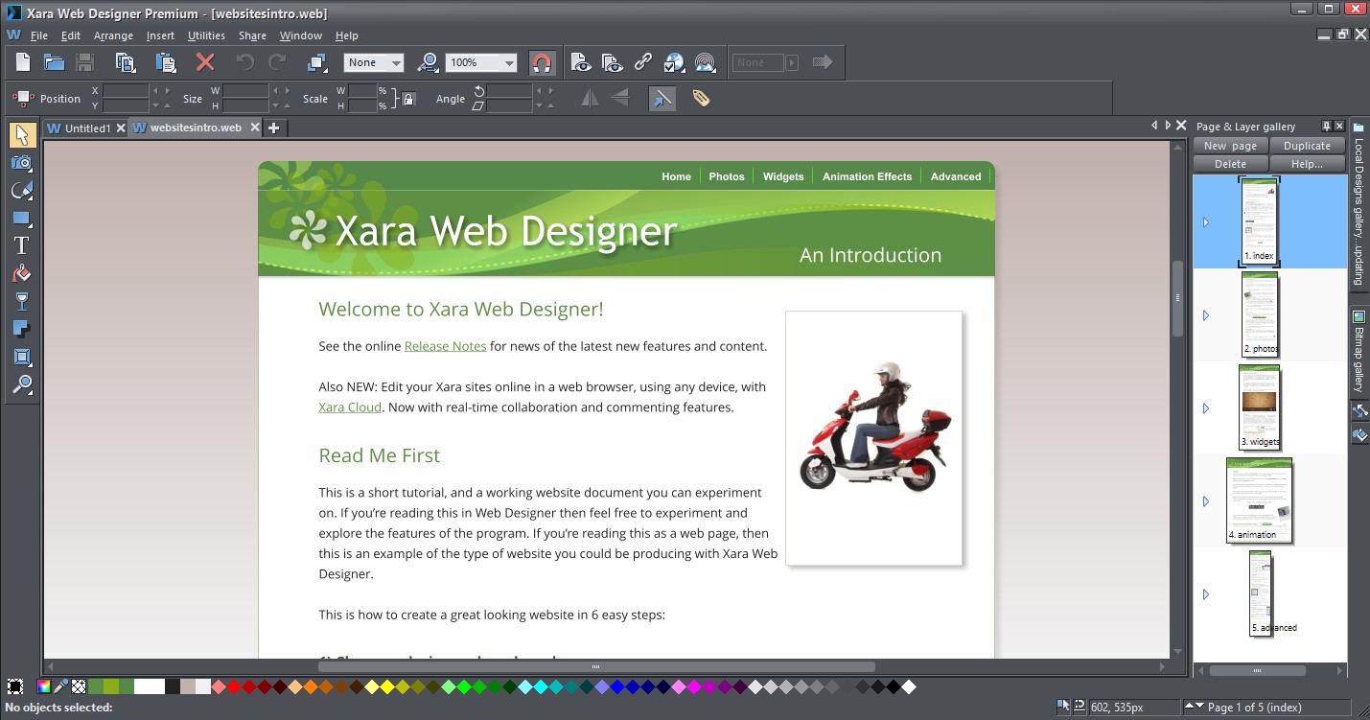
Task: Select the Shadow tool
Action: click(x=22, y=330)
